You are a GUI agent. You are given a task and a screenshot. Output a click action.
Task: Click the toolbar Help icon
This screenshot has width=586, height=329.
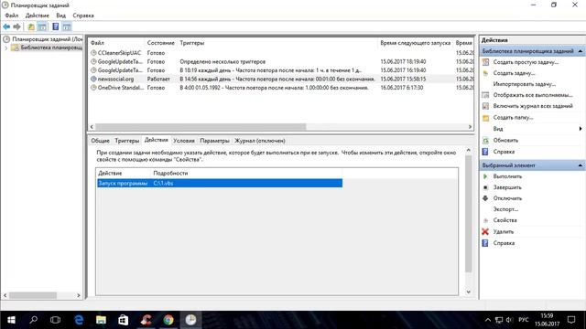55,27
